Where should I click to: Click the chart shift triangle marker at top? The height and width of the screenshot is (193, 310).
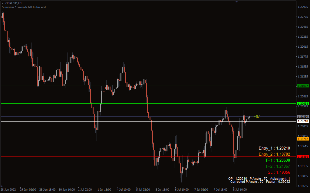pyautogui.click(x=236, y=2)
